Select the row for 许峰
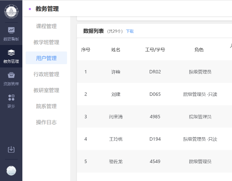 [116, 72]
